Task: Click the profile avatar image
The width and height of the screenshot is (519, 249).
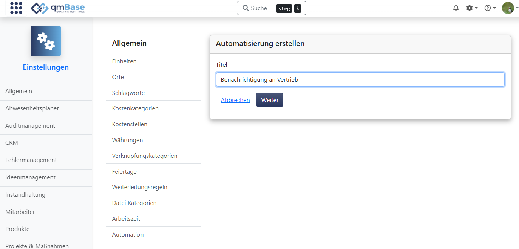Action: [x=508, y=8]
